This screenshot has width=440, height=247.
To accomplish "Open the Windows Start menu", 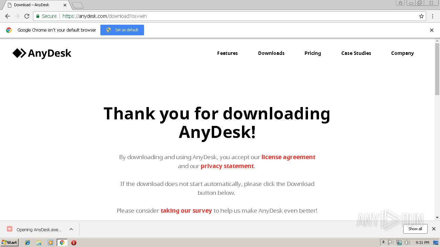I will tap(9, 243).
